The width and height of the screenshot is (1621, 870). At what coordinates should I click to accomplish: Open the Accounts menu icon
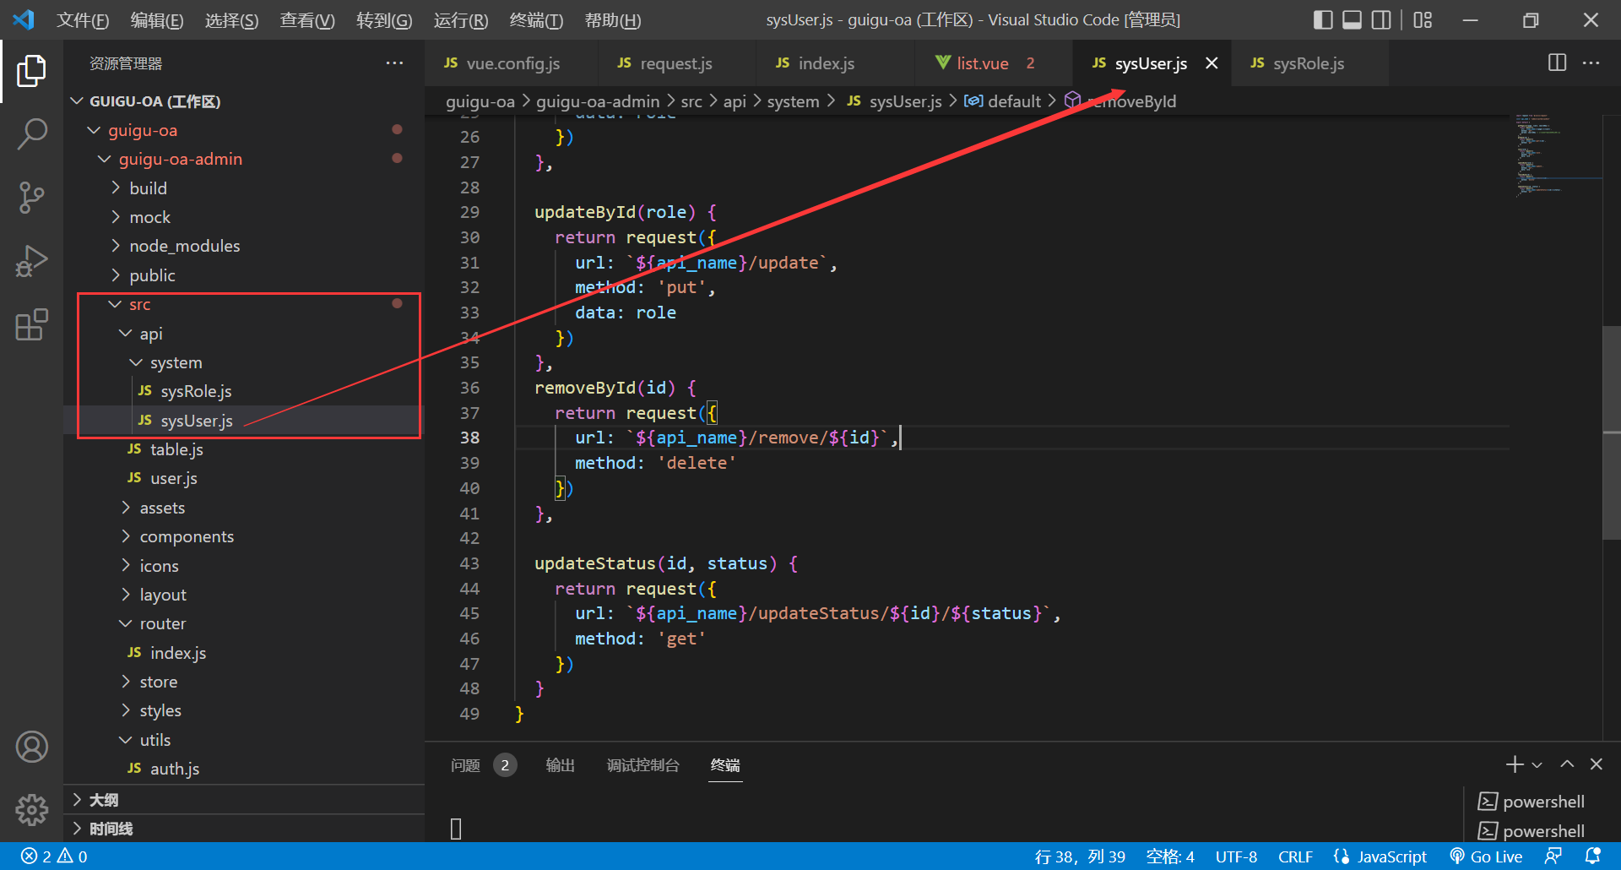coord(31,747)
